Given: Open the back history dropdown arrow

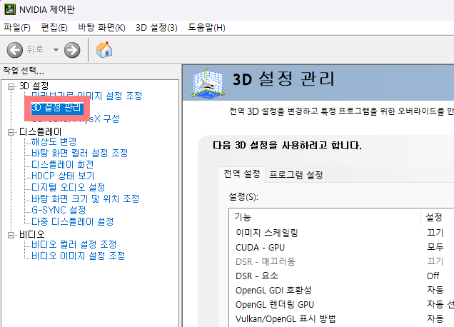Looking at the screenshot, I should 56,50.
